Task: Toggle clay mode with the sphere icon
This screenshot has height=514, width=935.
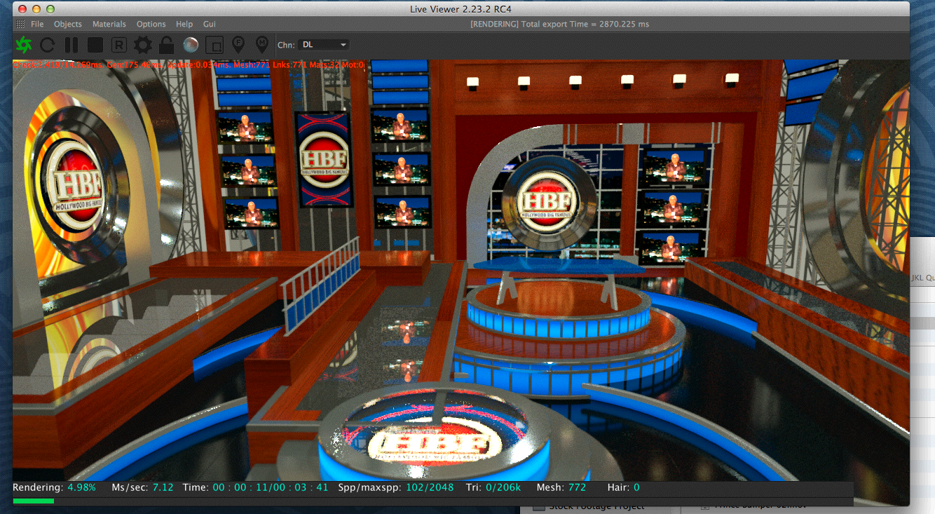Action: point(190,45)
